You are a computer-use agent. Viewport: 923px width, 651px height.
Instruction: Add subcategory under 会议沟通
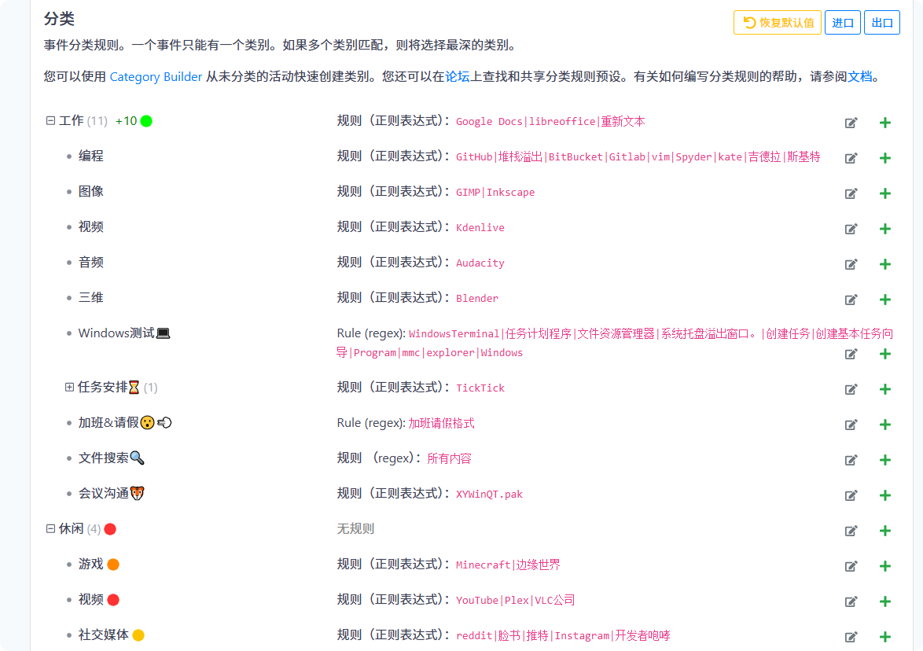[884, 495]
